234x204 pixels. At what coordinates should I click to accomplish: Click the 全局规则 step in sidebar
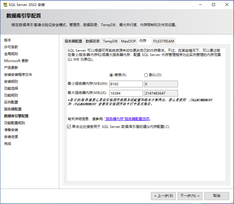pyautogui.click(x=11, y=54)
